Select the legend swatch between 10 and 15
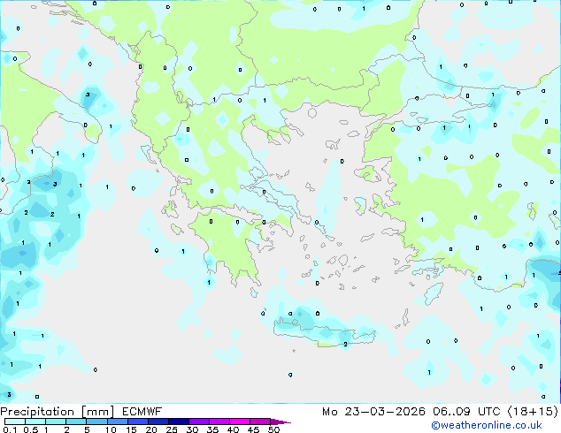The width and height of the screenshot is (561, 433). [x=118, y=422]
